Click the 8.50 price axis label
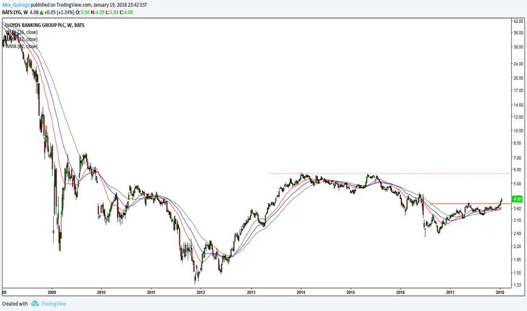 click(517, 143)
